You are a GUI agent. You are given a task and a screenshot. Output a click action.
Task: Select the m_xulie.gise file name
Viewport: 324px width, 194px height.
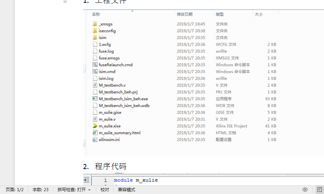pyautogui.click(x=110, y=112)
